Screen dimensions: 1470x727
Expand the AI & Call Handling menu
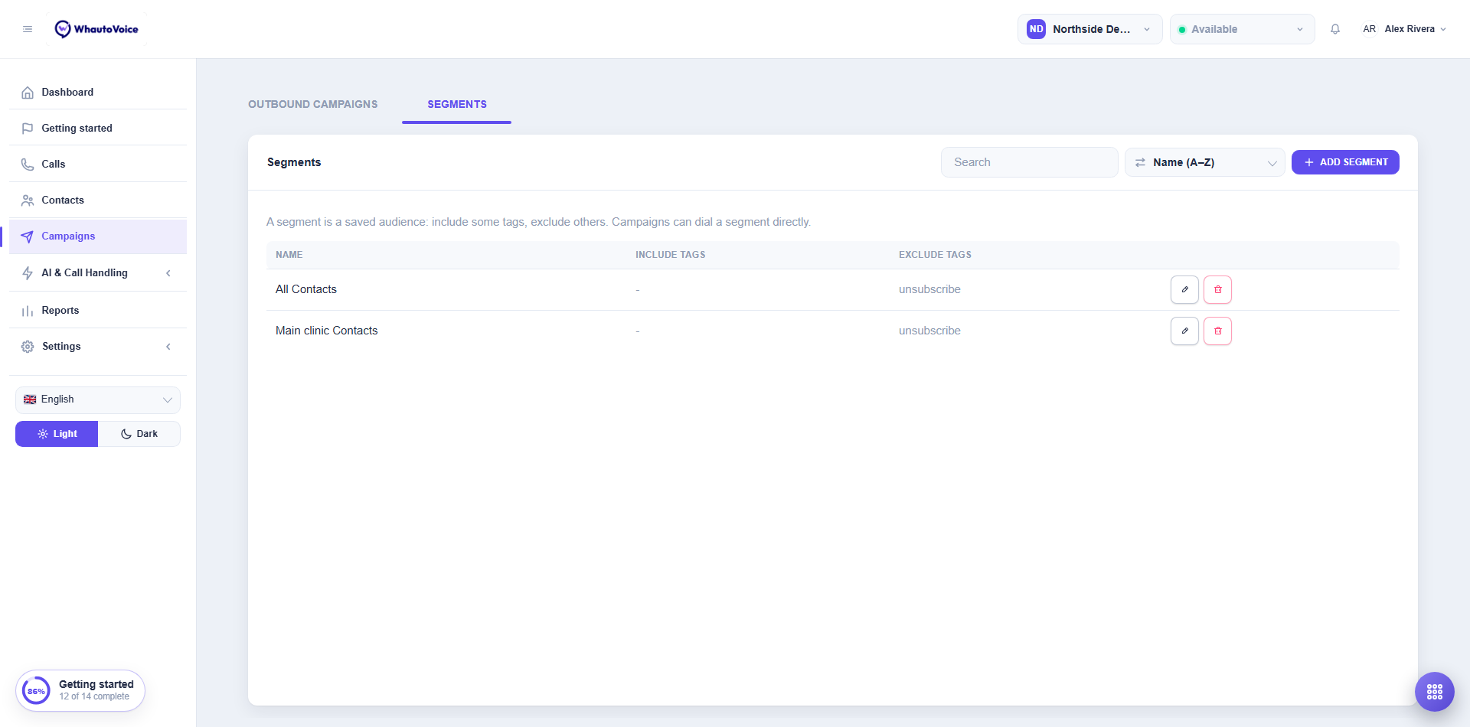point(98,273)
